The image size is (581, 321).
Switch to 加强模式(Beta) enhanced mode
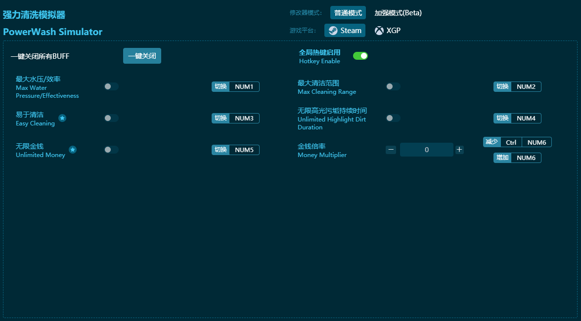(x=398, y=13)
